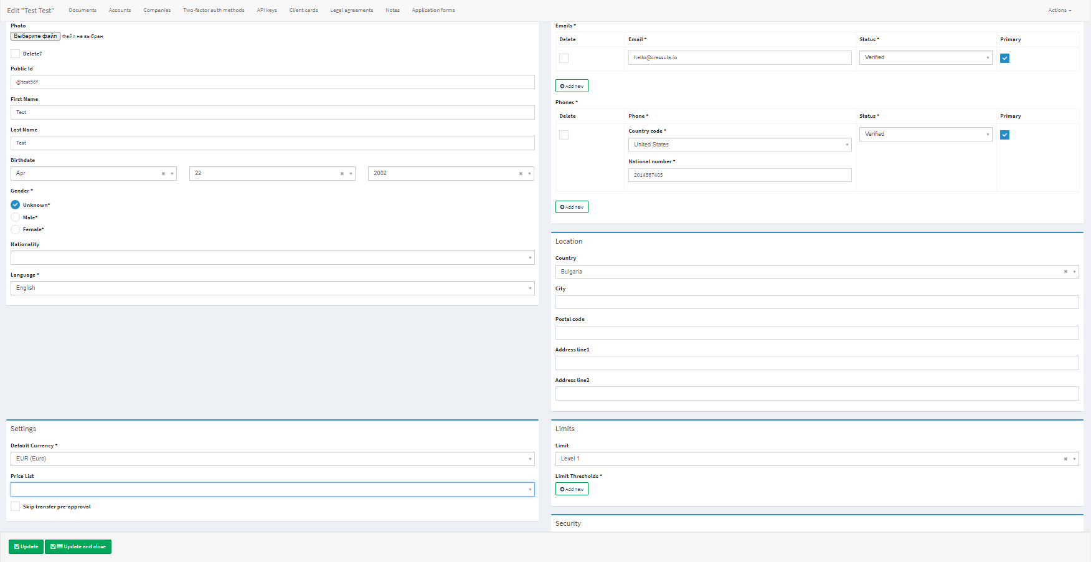Add new email entry
Viewport: 1091px width, 562px height.
(572, 86)
